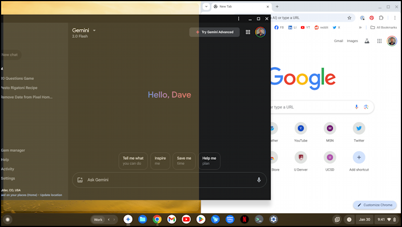Open Search Labs flask icon
This screenshot has height=227, width=402.
pos(367,41)
